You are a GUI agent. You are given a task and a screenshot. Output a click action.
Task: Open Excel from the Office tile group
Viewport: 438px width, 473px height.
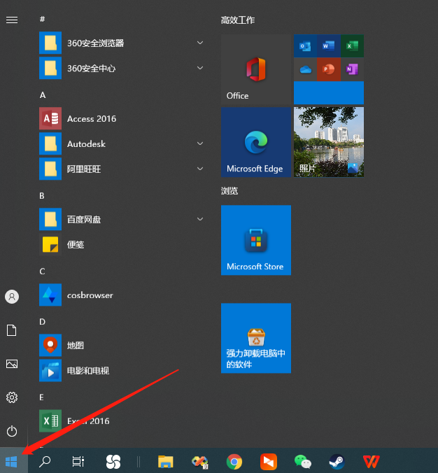pyautogui.click(x=353, y=46)
